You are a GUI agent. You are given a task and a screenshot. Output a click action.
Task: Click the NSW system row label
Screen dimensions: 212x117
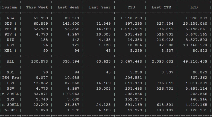pos(11,18)
